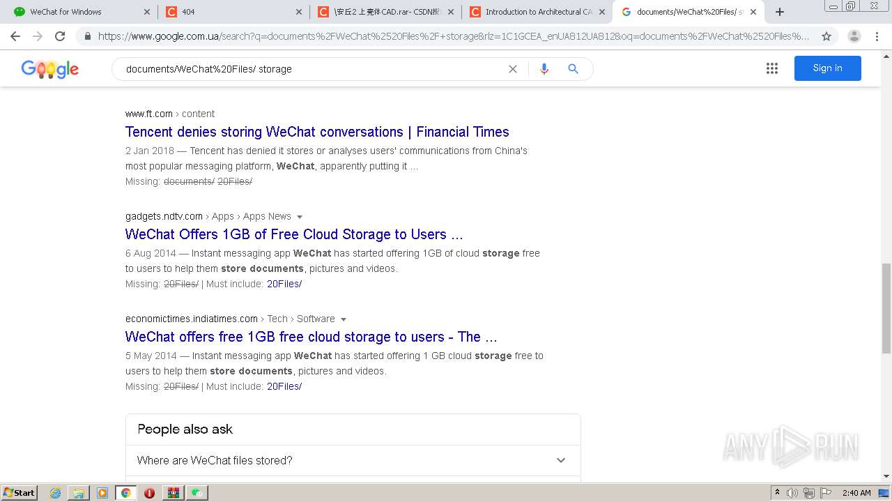This screenshot has width=892, height=502.
Task: Open the 'WeChat offers free 1GB free cloud storage' result
Action: tap(311, 337)
